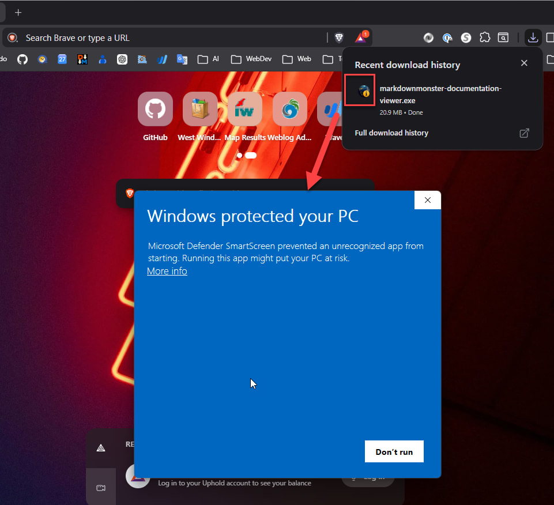The height and width of the screenshot is (505, 554).
Task: Open the yellow clock bookmark icon
Action: (x=43, y=59)
